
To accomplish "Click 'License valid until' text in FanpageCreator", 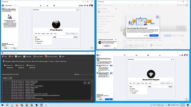I will [x=10, y=74].
